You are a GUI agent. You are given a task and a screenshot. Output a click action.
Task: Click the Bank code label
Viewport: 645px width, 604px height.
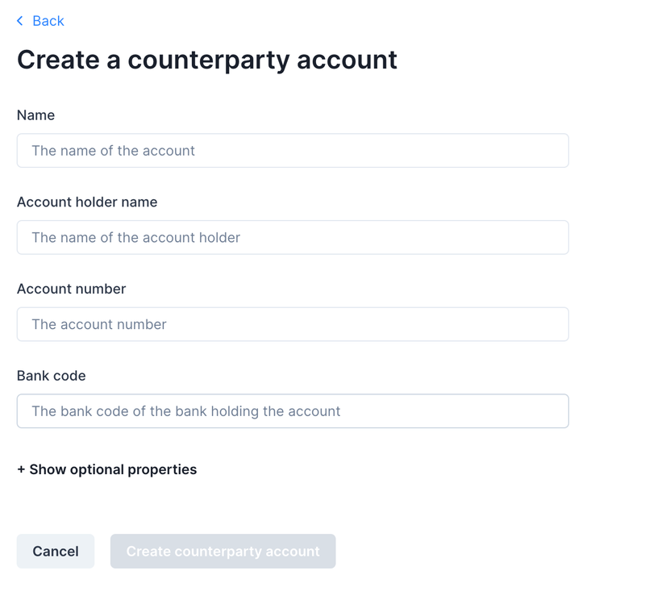(x=51, y=376)
